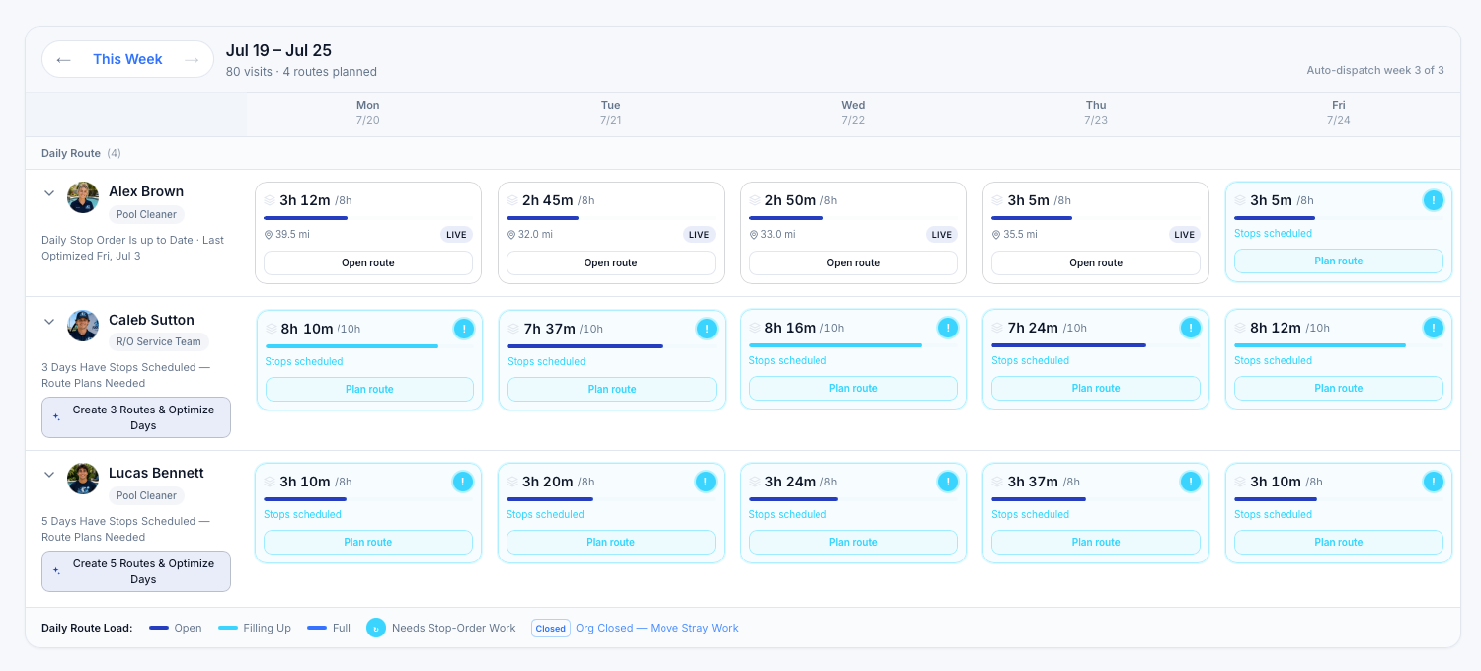The image size is (1481, 671).
Task: Click alert icon on Lucas Bennett's Thursday card
Action: point(1191,482)
